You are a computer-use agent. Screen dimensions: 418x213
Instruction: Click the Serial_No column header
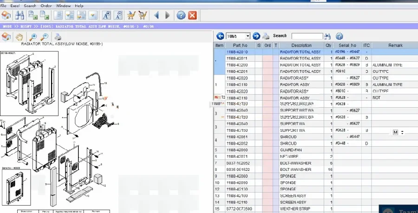347,45
